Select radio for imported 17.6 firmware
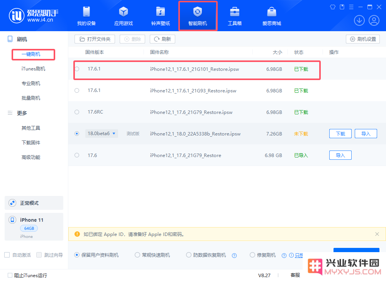 coord(77,155)
